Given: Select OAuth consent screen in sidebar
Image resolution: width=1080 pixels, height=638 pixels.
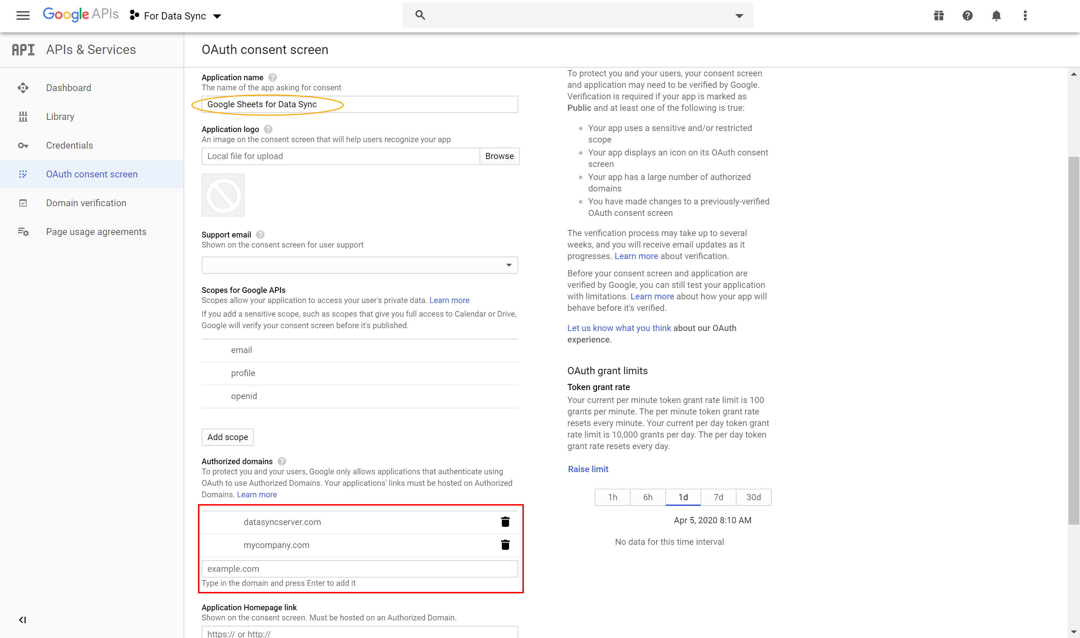Looking at the screenshot, I should (x=92, y=174).
